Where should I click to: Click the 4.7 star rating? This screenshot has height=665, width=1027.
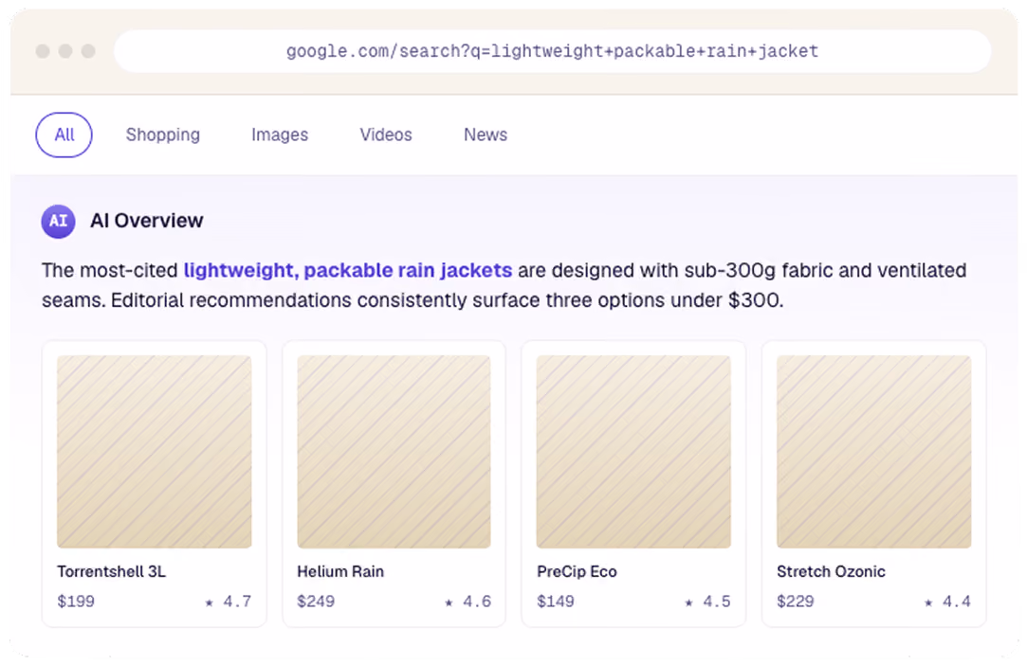(228, 602)
